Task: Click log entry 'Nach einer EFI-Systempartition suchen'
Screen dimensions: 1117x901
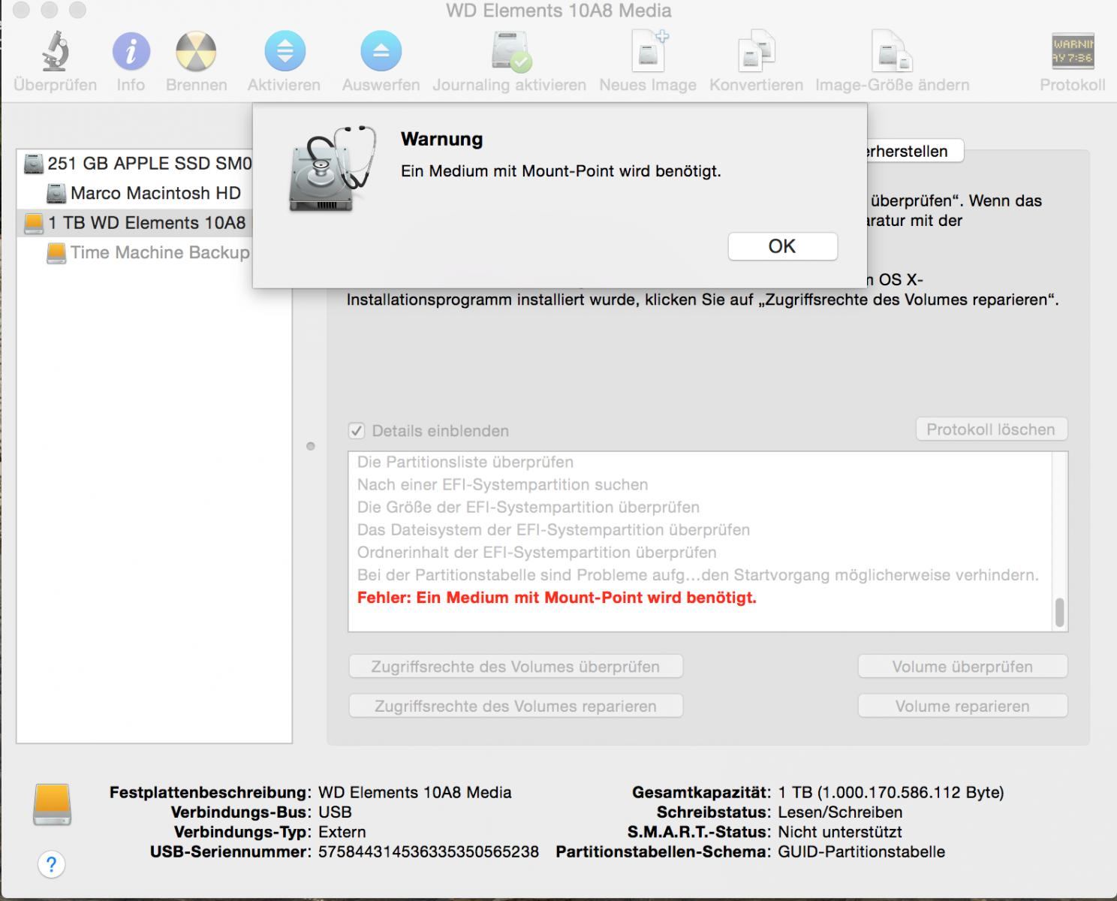Action: [x=502, y=485]
